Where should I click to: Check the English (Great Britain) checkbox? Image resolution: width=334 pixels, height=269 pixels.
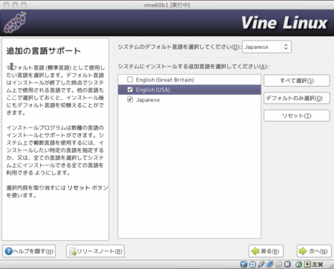pyautogui.click(x=130, y=79)
